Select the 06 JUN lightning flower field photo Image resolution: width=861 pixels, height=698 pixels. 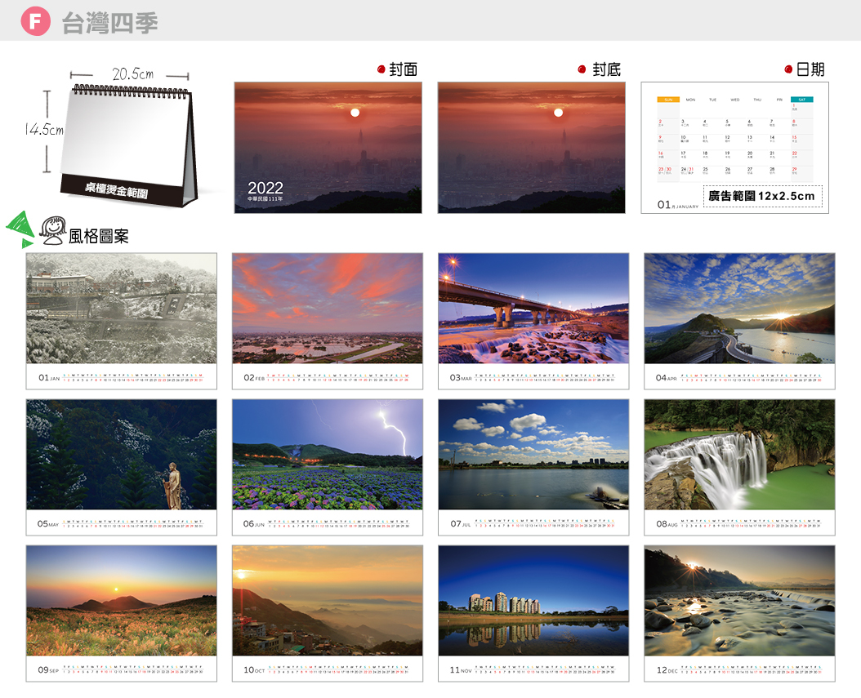(x=328, y=454)
